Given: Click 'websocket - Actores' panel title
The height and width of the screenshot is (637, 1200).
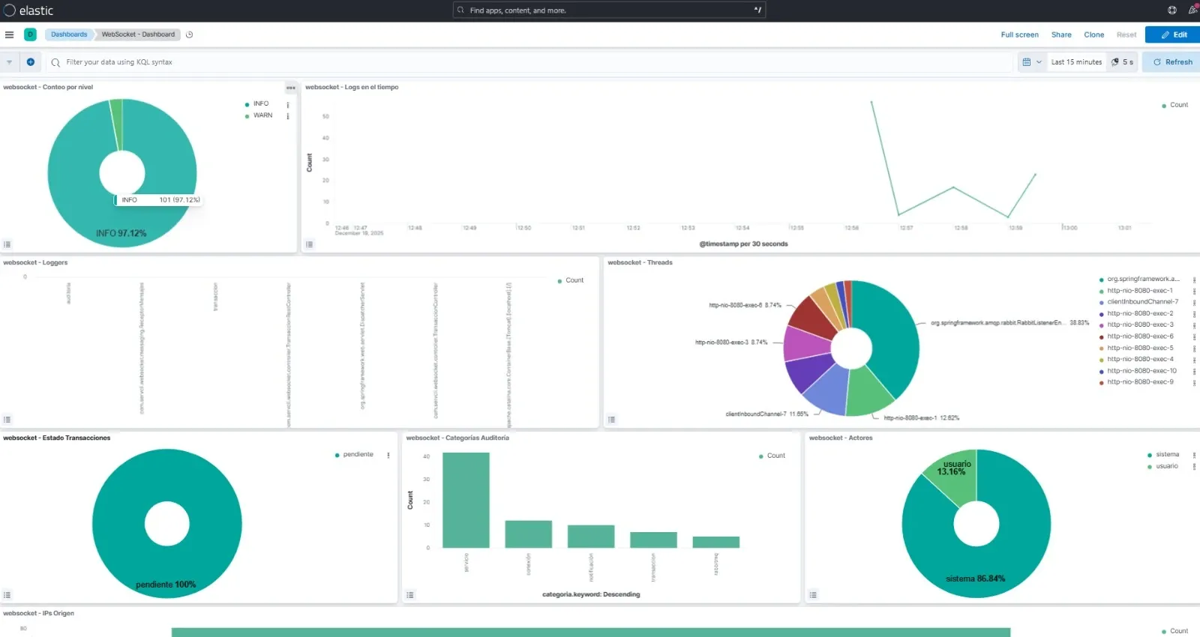Looking at the screenshot, I should 841,438.
